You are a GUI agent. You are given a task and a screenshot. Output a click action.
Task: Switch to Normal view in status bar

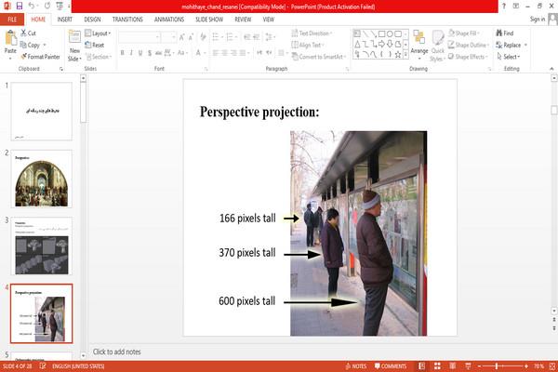[x=421, y=365]
